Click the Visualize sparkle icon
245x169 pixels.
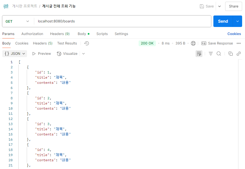pos(59,54)
